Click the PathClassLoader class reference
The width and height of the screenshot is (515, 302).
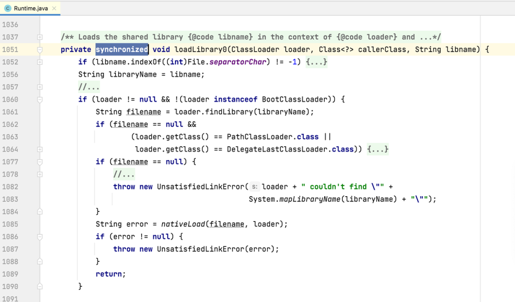(x=259, y=137)
